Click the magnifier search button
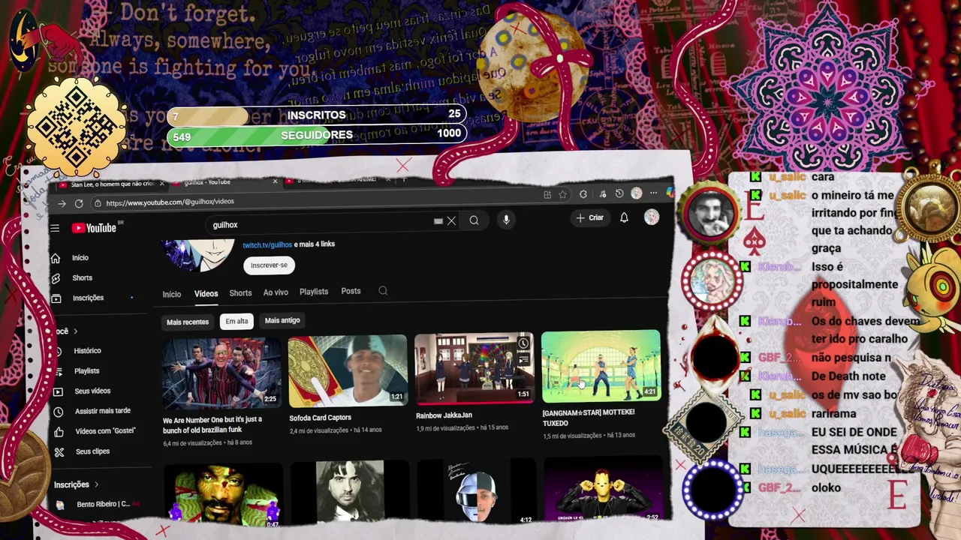 point(474,220)
